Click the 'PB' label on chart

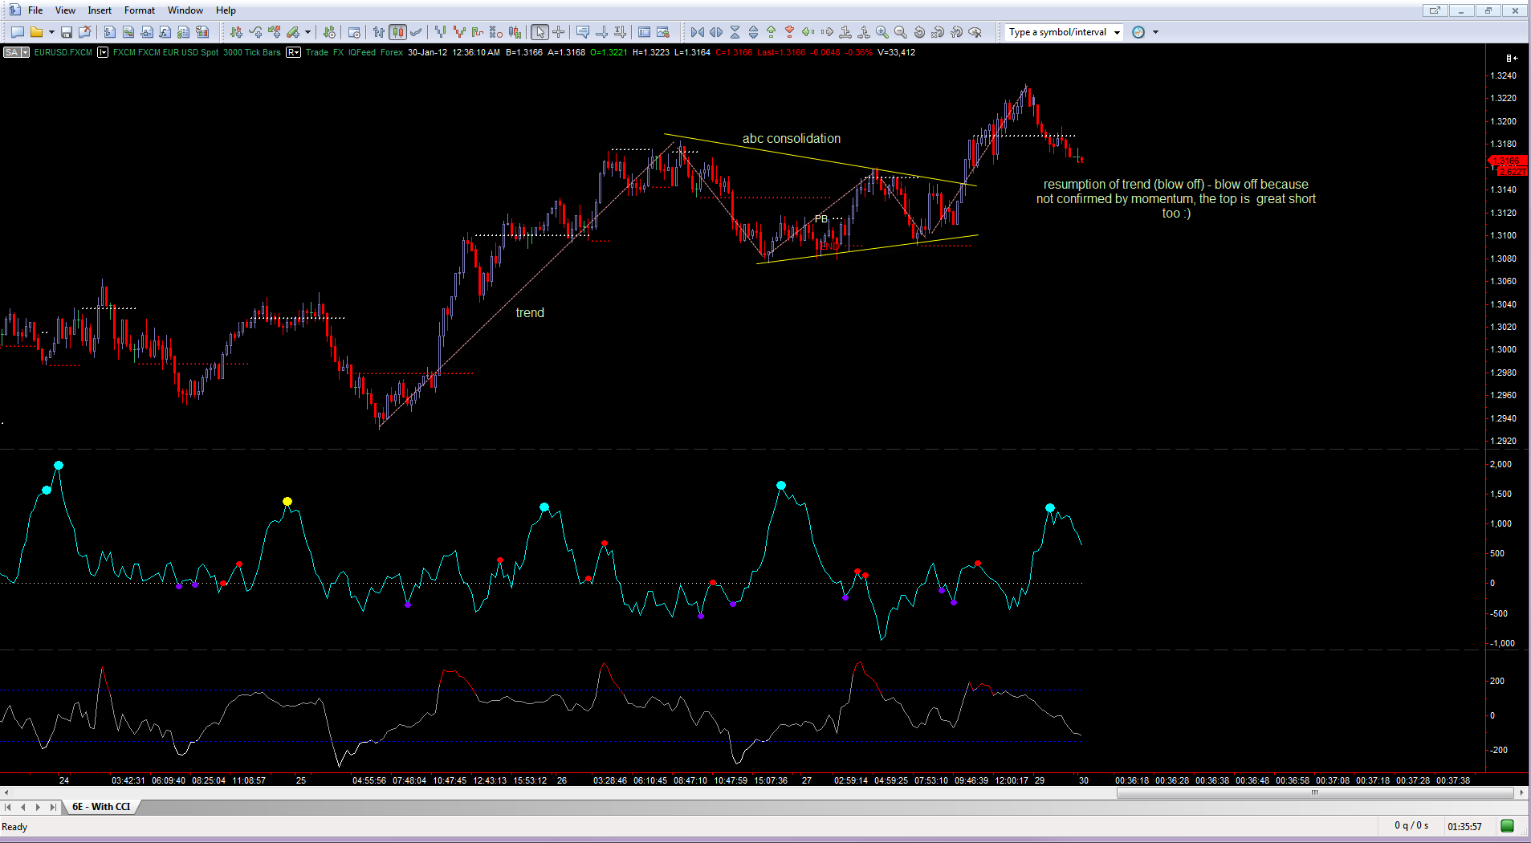coord(820,219)
